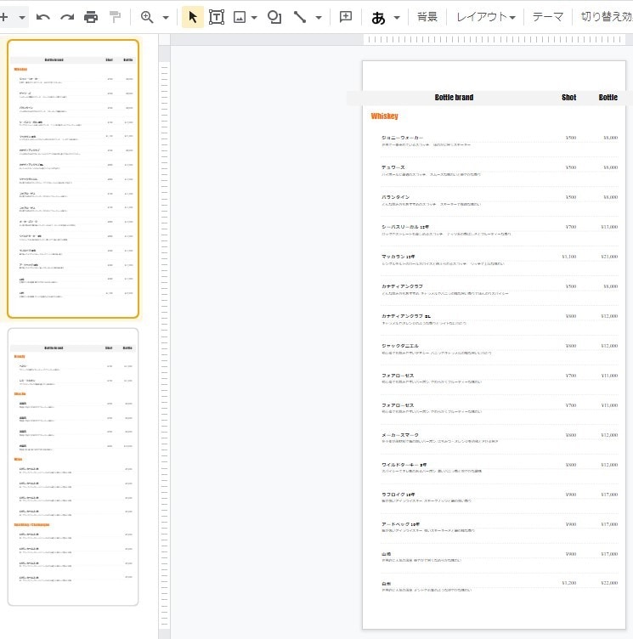The height and width of the screenshot is (639, 633).
Task: Click the 'Shot' column header
Action: coord(568,98)
